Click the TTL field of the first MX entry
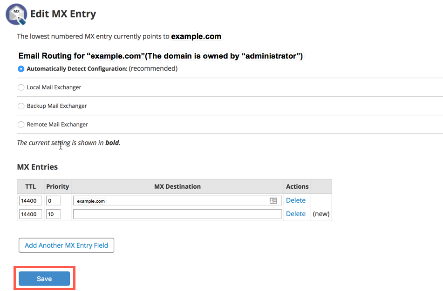 click(30, 201)
